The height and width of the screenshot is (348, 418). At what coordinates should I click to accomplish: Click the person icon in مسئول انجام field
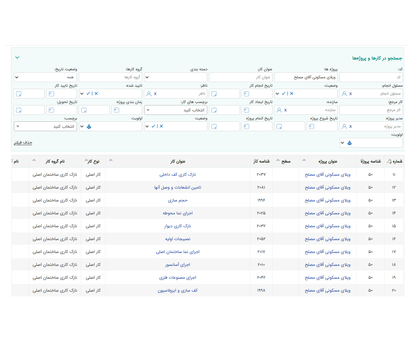click(345, 94)
